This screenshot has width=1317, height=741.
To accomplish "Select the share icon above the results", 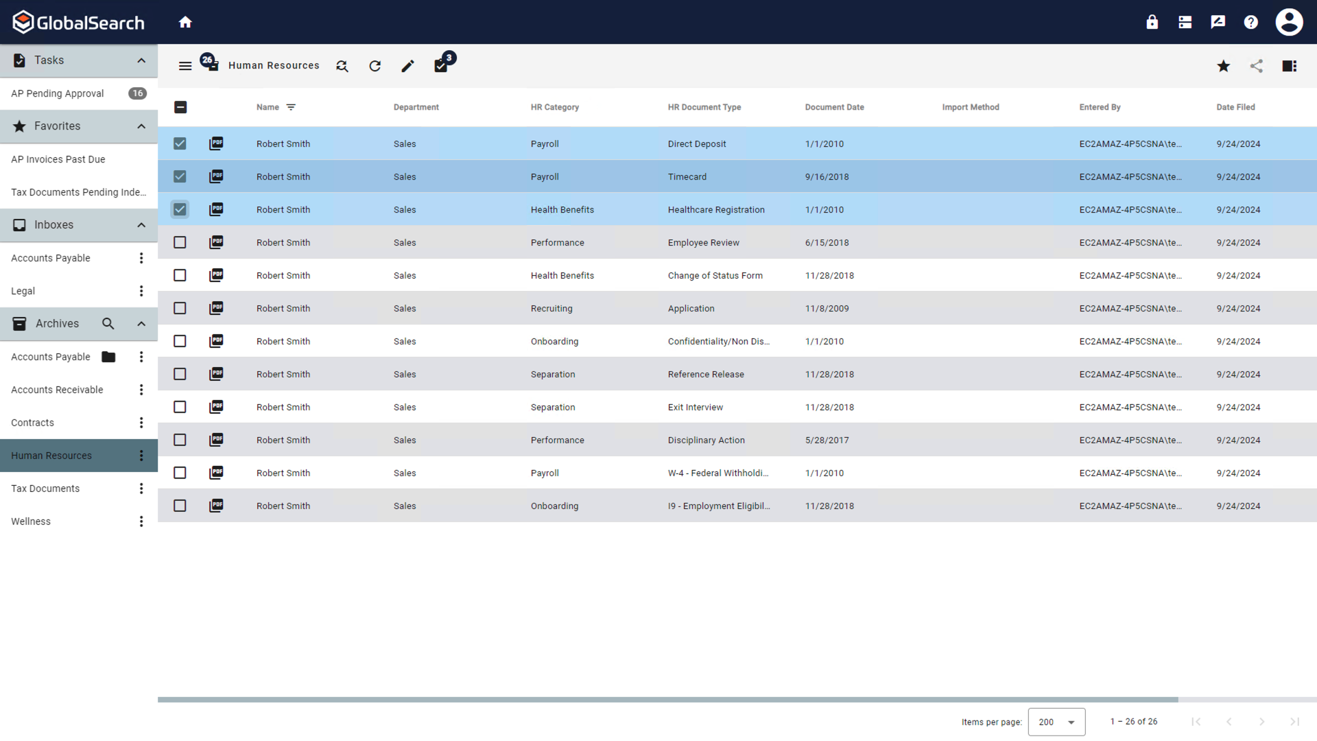I will [1257, 66].
